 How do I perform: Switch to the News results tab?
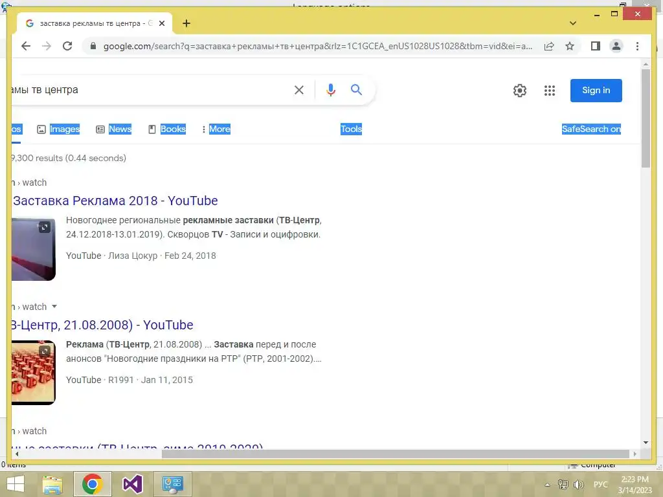pos(113,129)
